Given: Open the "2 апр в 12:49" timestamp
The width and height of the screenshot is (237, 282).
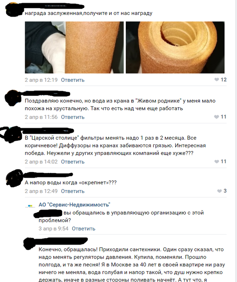Looking at the screenshot, I should (x=41, y=191).
